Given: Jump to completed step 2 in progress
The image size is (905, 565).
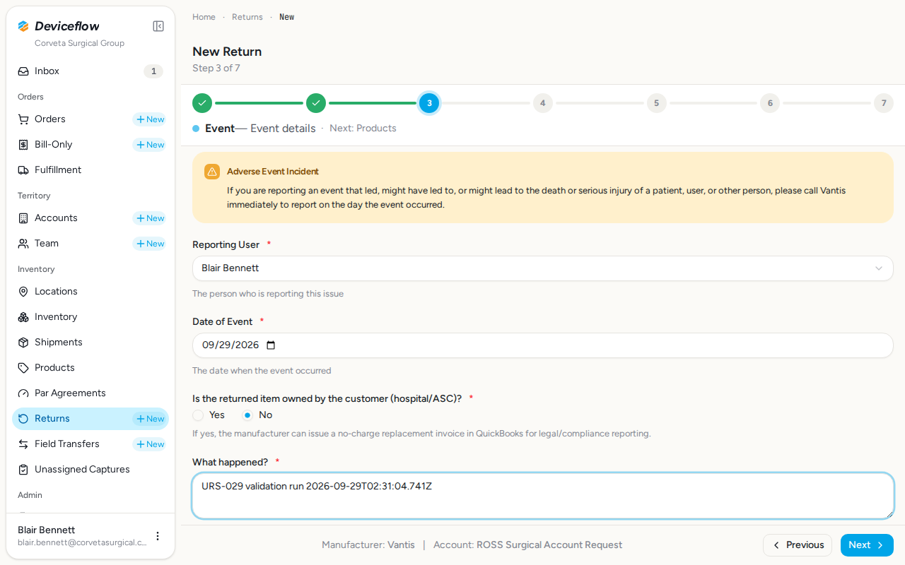Looking at the screenshot, I should point(316,103).
